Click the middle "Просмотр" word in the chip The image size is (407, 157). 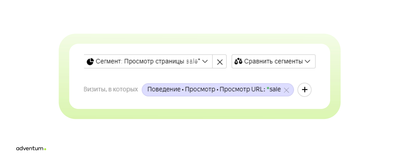coord(200,90)
